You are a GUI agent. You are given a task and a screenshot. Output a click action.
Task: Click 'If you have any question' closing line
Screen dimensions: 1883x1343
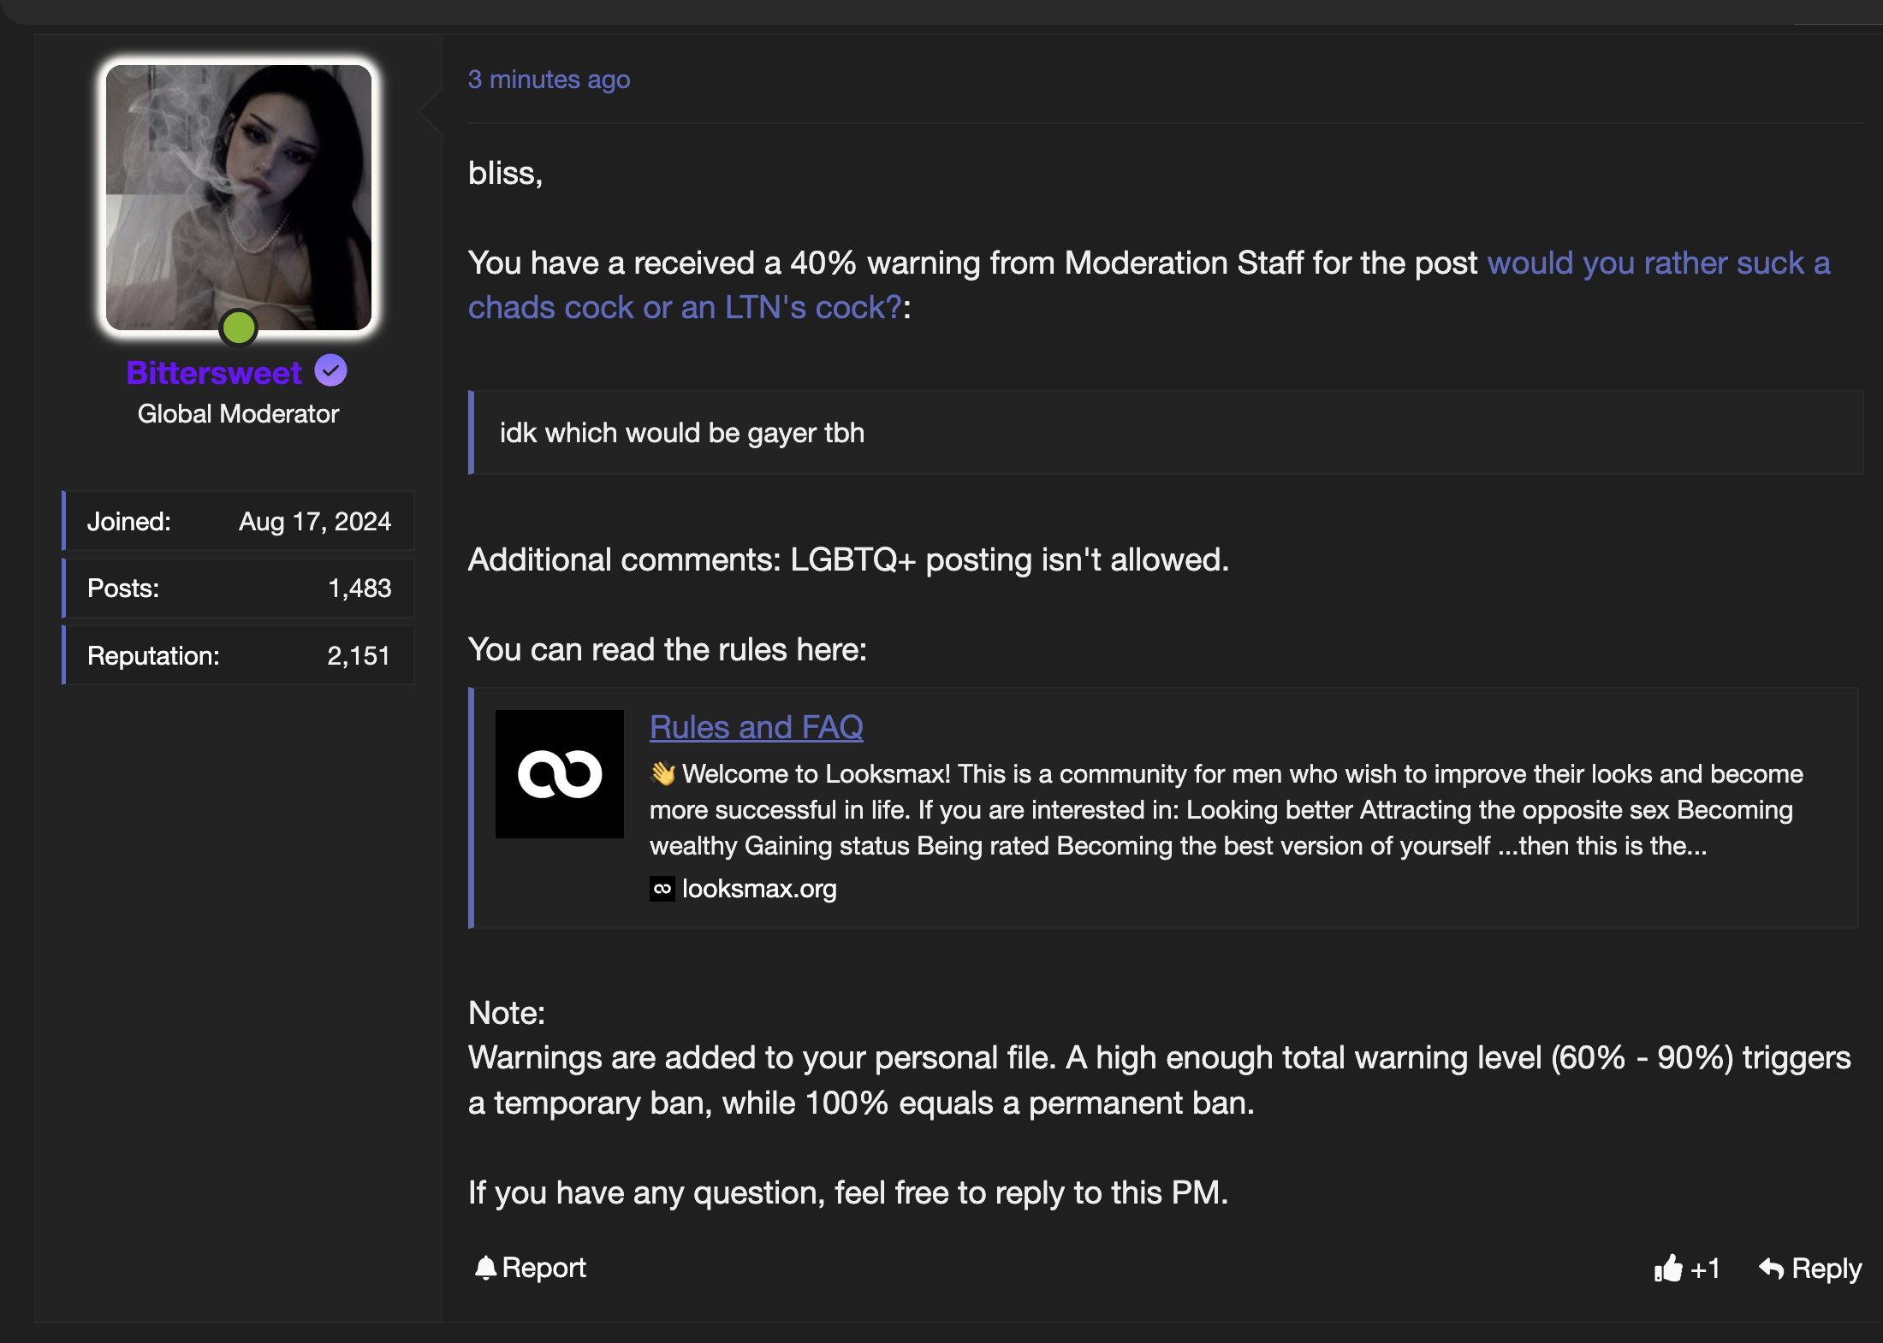(848, 1193)
